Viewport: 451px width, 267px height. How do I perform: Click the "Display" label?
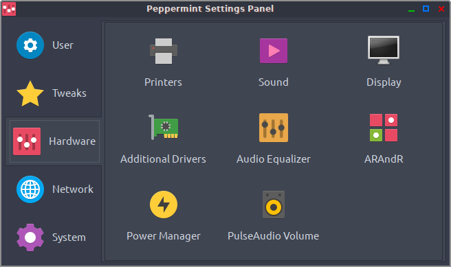point(384,82)
